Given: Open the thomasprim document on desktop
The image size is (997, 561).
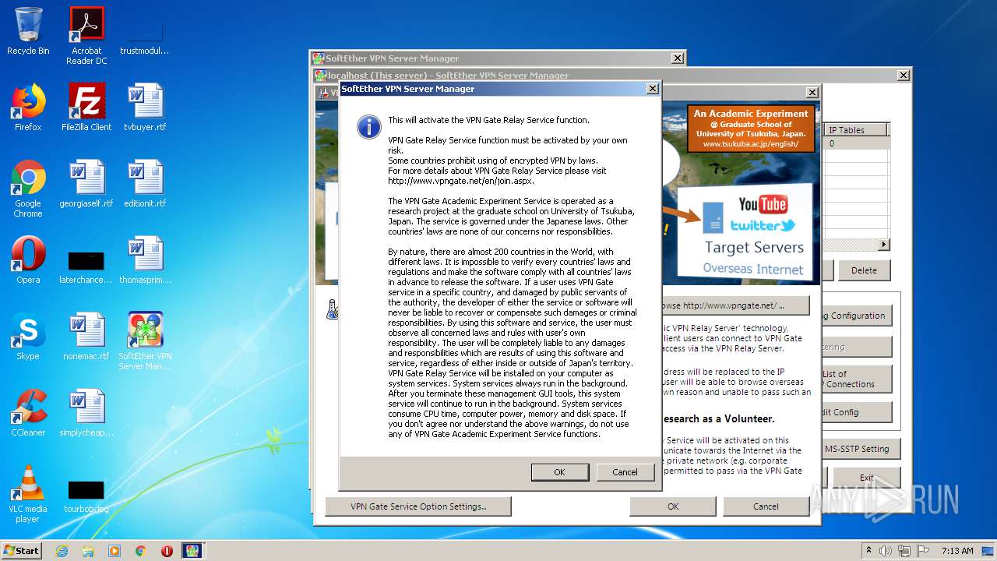Looking at the screenshot, I should click(x=145, y=260).
